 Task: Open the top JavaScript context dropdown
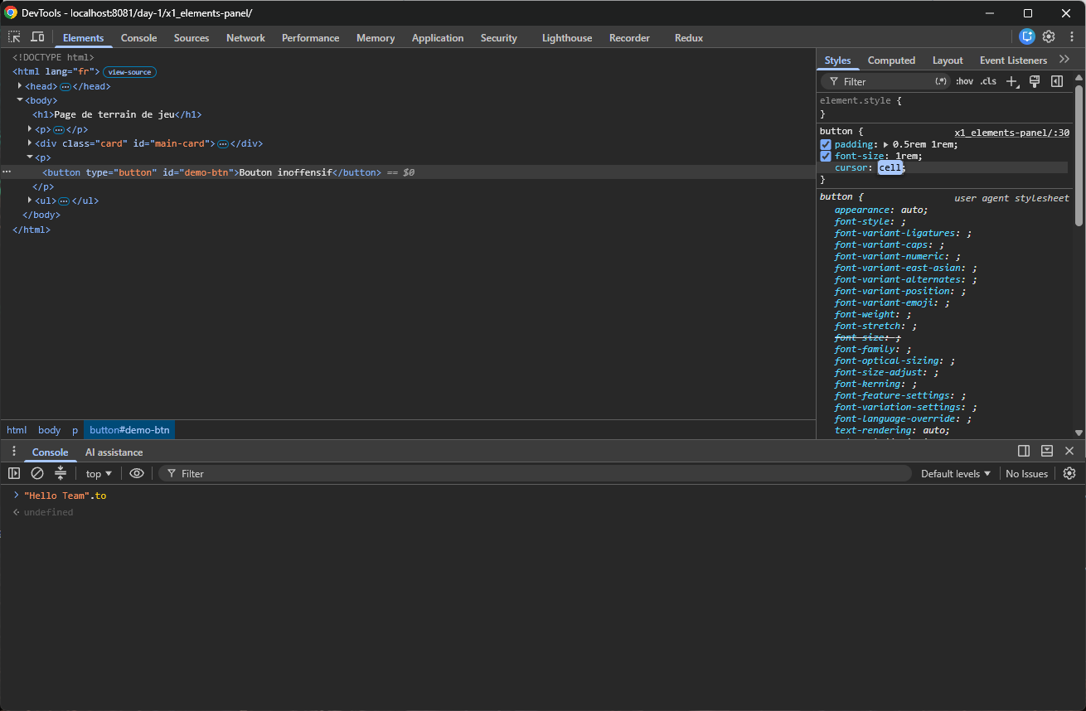click(99, 473)
